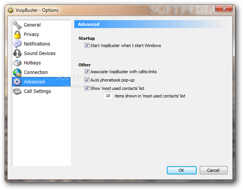
Task: Toggle Auto phonebook pop-up checkbox
Action: coord(87,80)
